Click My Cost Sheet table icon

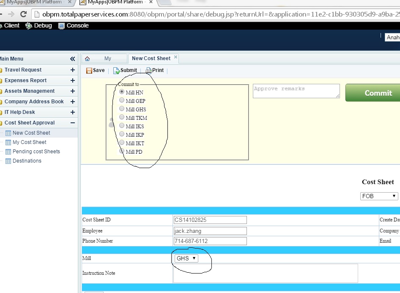8,142
